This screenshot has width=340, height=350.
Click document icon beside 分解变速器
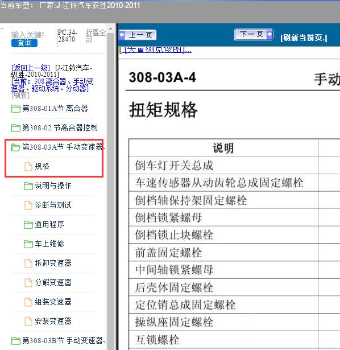28,283
